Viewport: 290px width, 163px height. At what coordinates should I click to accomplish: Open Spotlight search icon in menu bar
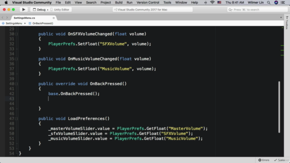(x=269, y=2)
